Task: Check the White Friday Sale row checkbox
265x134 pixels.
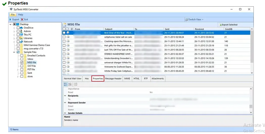Action: pyautogui.click(x=64, y=71)
